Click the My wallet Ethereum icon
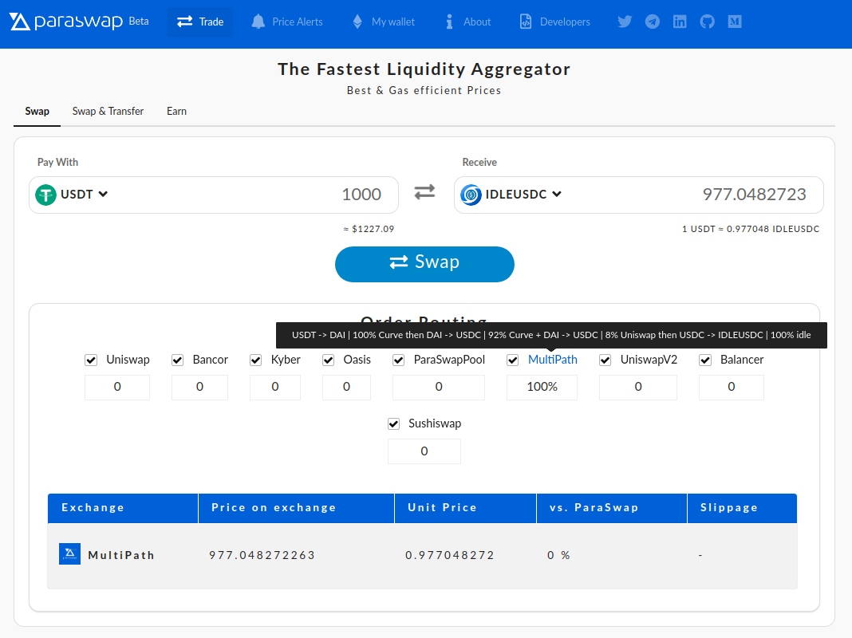Viewport: 852px width, 638px height. [x=357, y=22]
